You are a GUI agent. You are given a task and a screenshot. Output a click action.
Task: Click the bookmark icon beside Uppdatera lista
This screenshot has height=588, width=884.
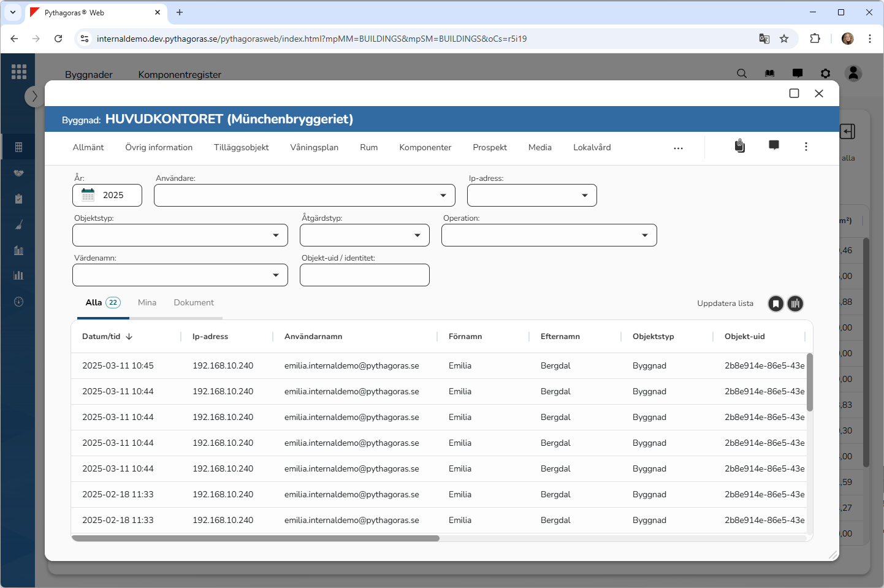coord(775,304)
